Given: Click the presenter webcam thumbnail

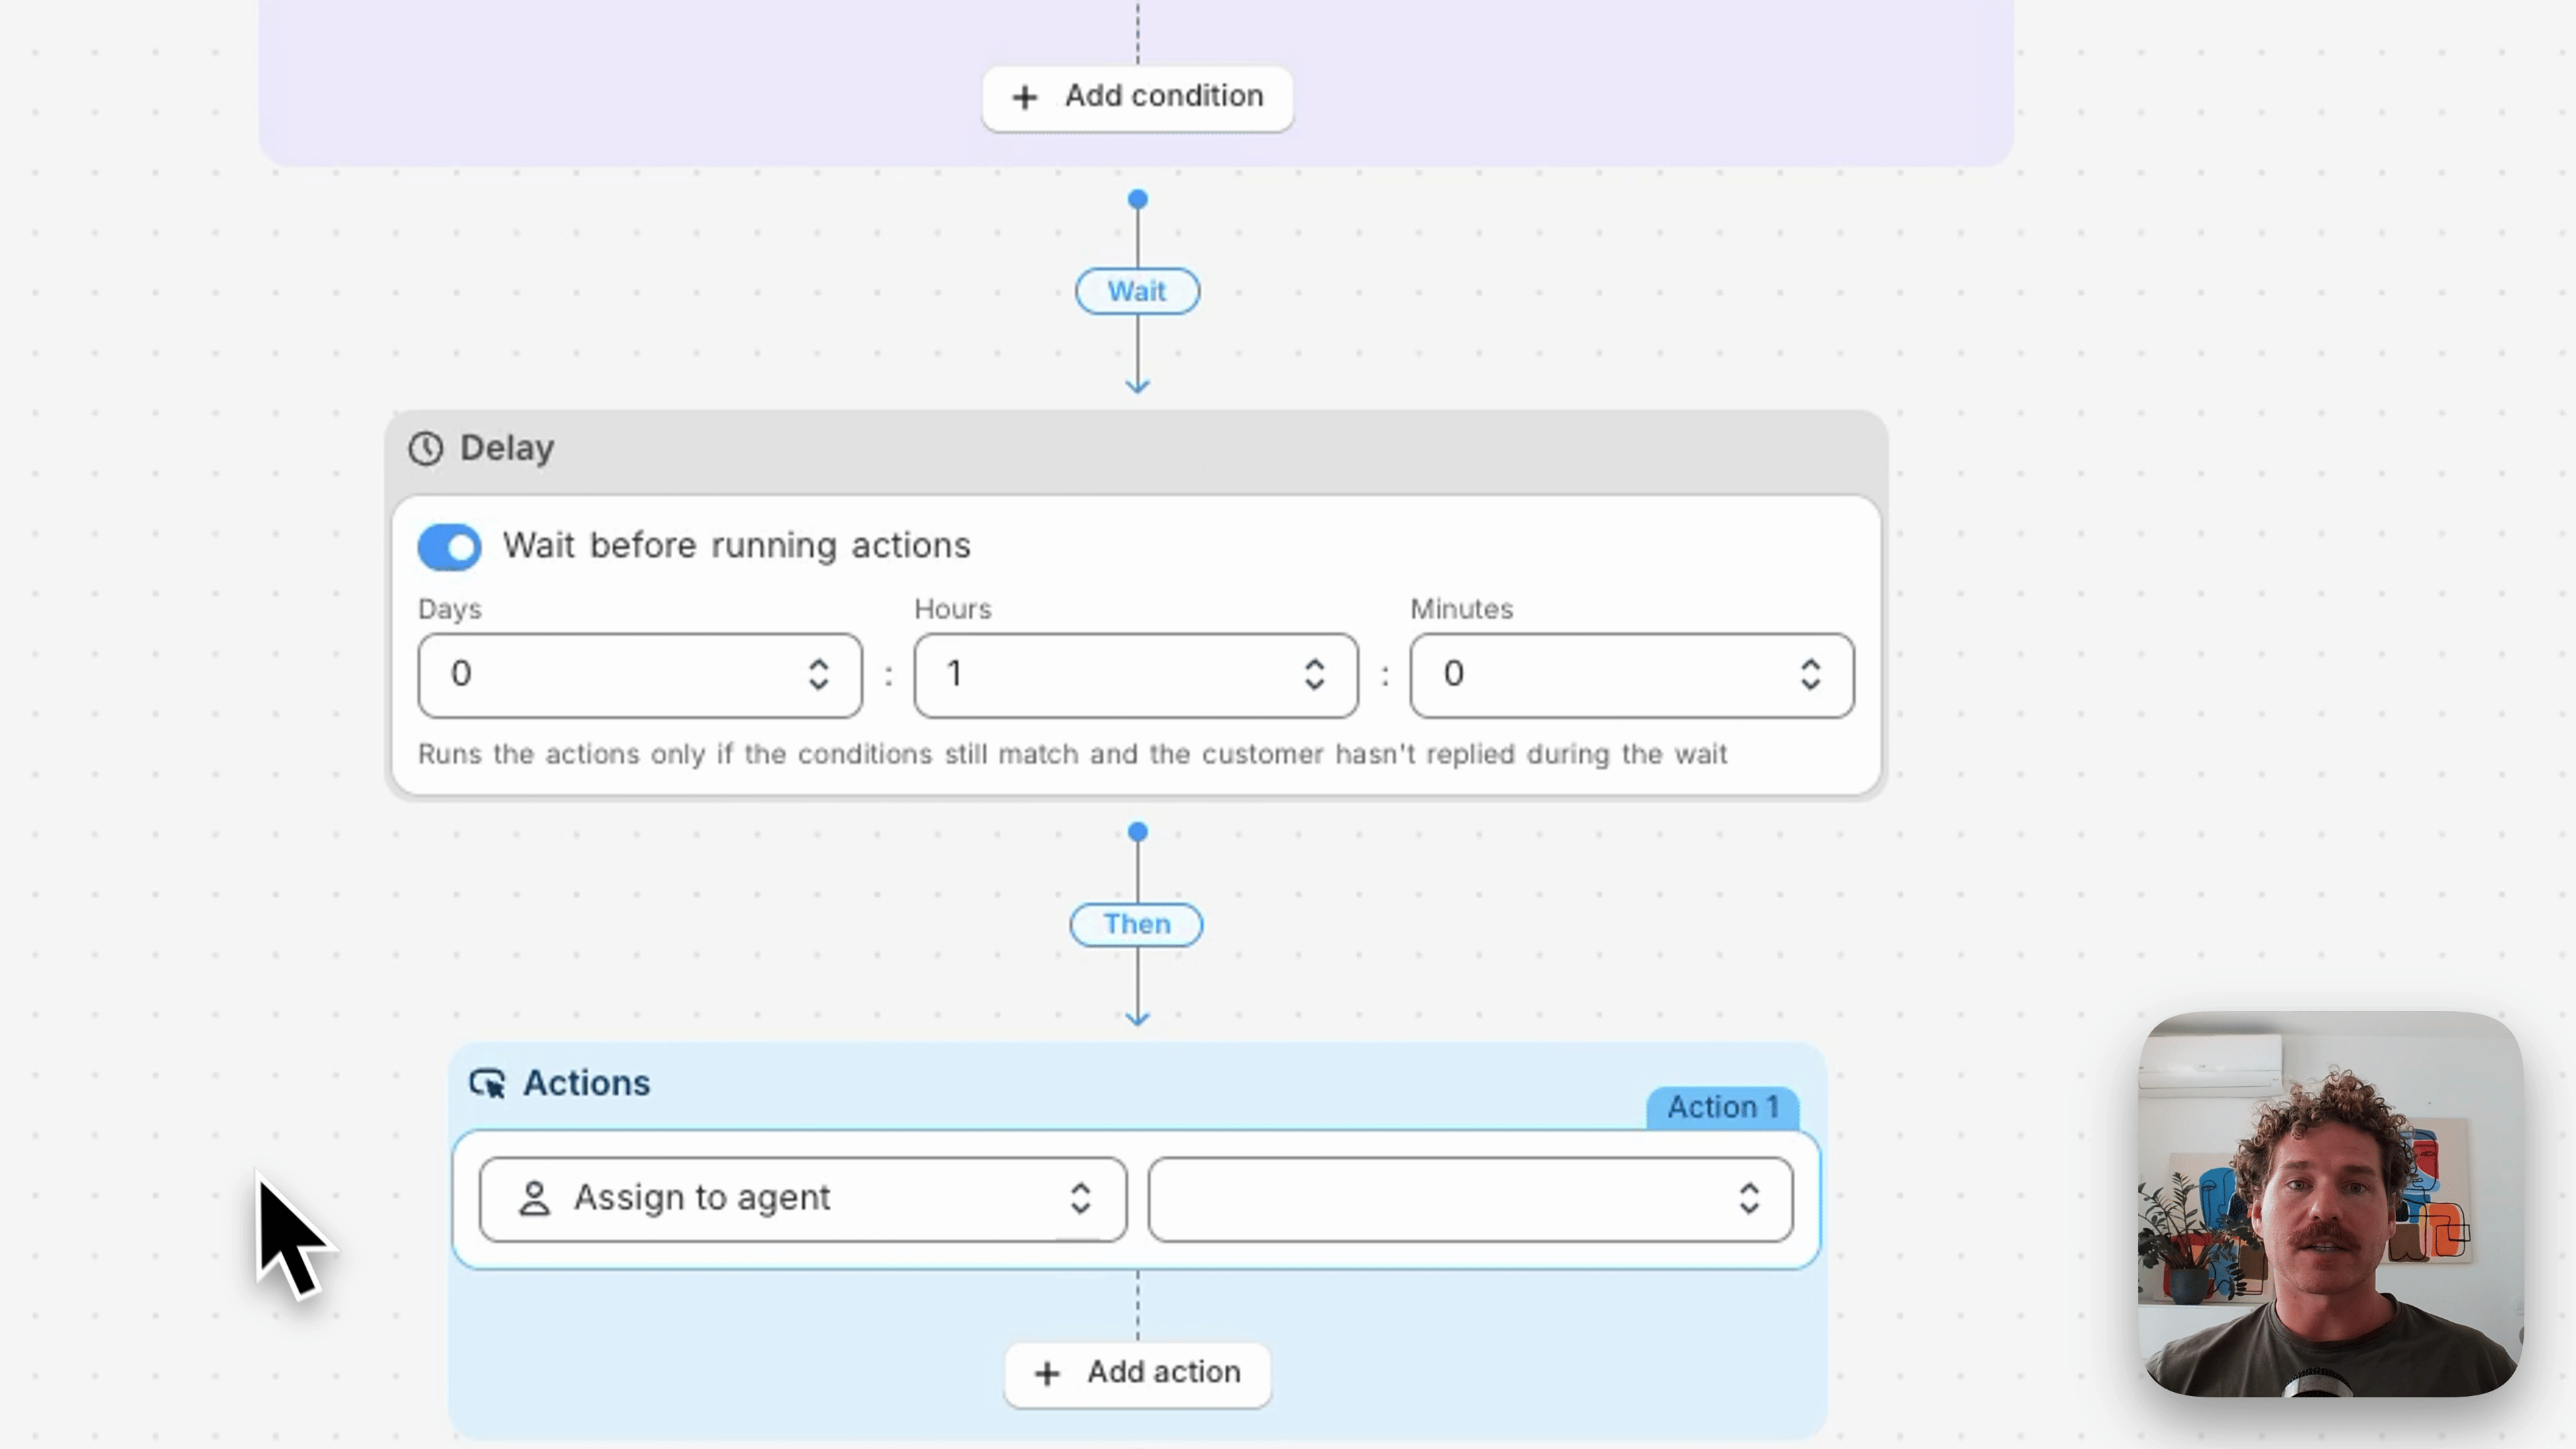Looking at the screenshot, I should click(2331, 1204).
